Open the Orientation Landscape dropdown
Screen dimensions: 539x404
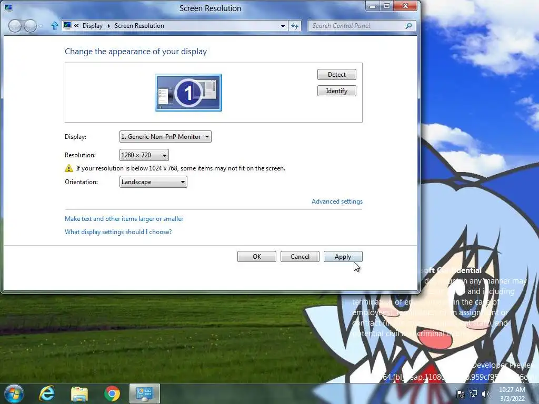(153, 182)
